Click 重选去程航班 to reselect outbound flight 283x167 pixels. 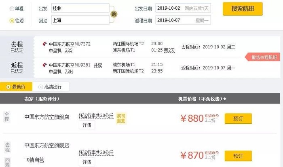[x=264, y=57]
